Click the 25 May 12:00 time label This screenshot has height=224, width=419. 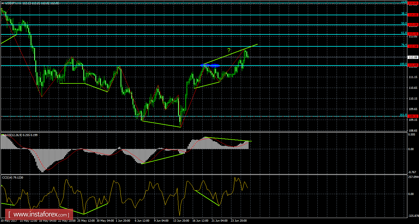pyautogui.click(x=86, y=221)
